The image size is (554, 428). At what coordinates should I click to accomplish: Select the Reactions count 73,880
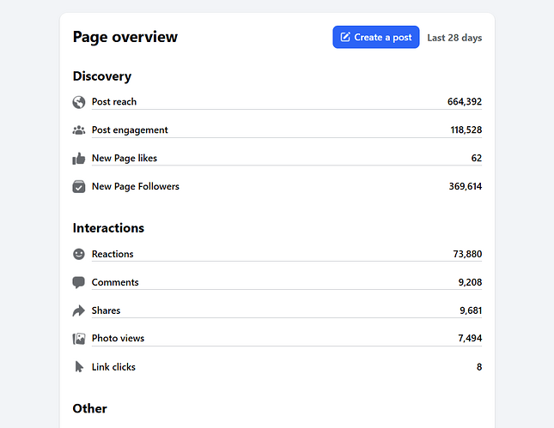tap(467, 254)
